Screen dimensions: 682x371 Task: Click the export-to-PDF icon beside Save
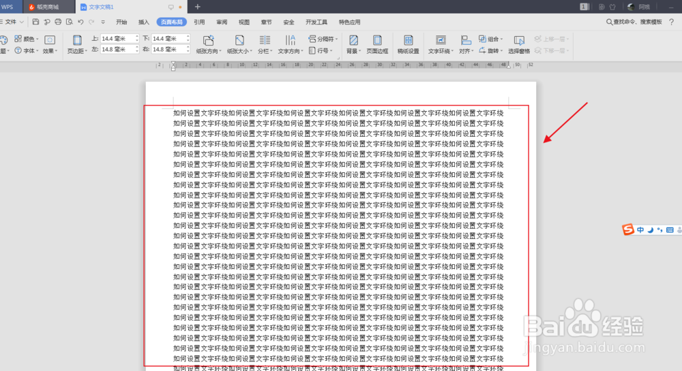[46, 22]
